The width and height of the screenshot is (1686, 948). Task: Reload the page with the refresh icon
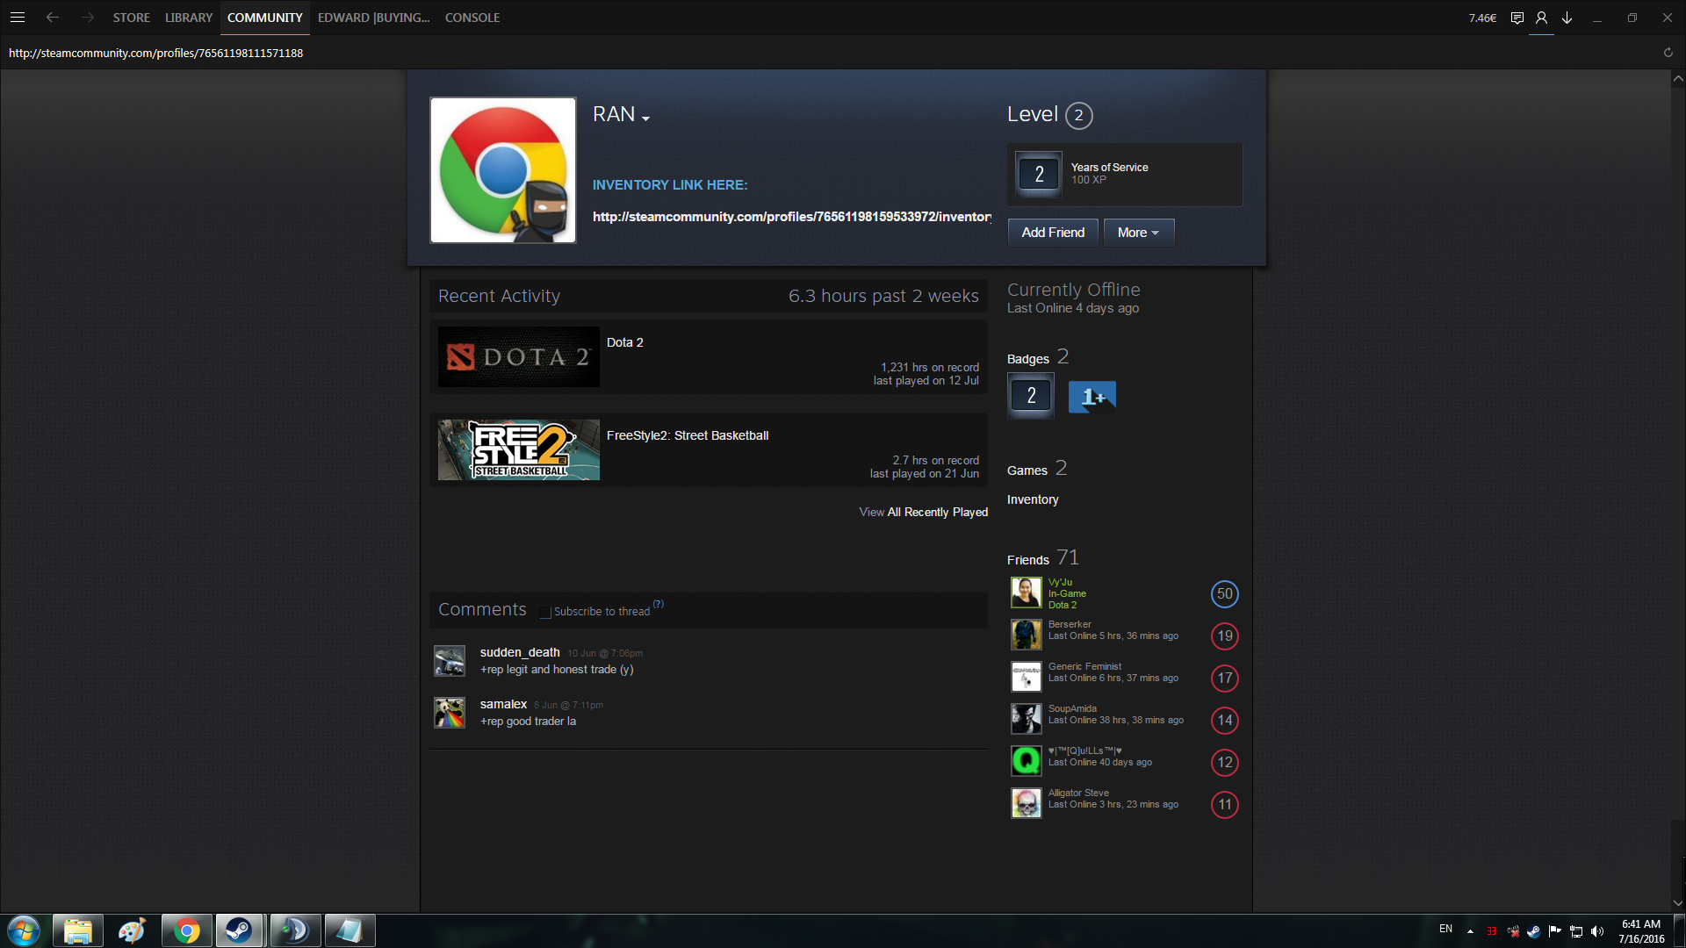[1668, 53]
